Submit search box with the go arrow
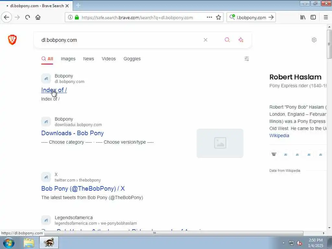This screenshot has height=249, width=332. coord(271,18)
